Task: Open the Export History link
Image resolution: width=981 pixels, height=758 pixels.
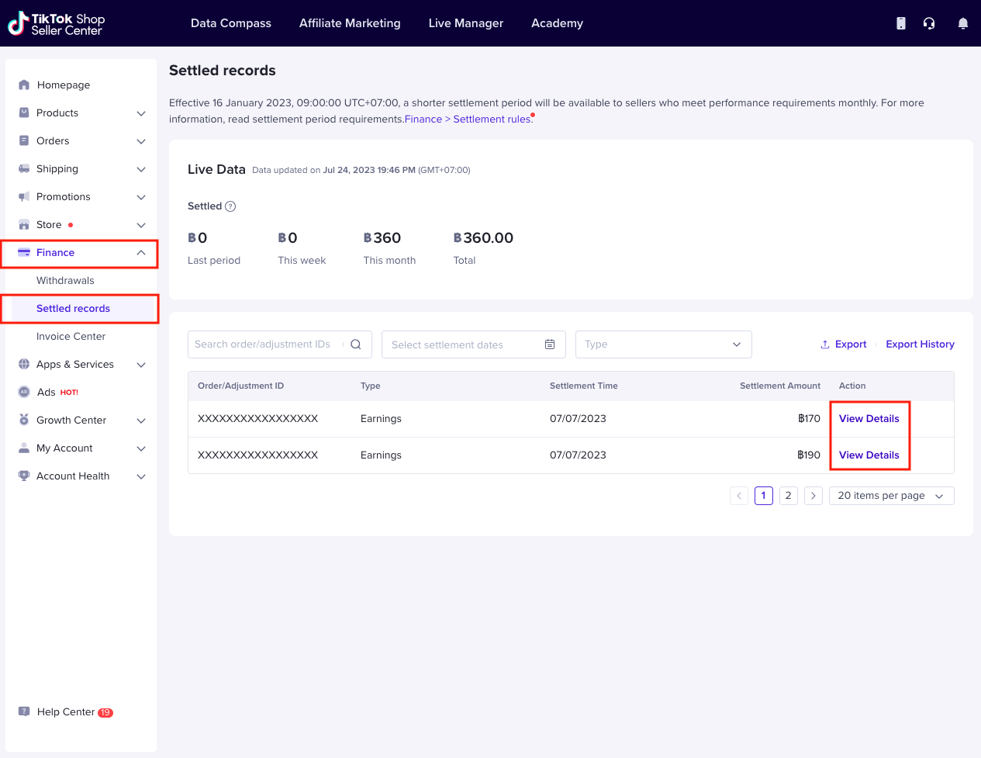Action: click(x=920, y=344)
